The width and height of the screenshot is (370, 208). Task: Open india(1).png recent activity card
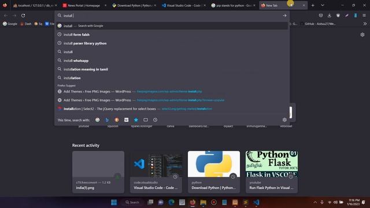tap(98, 172)
